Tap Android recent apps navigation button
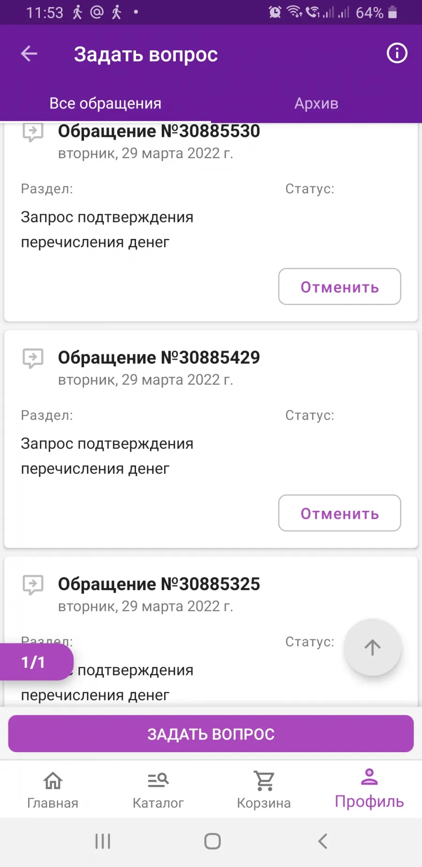Screen dimensions: 422x867 coord(103,841)
